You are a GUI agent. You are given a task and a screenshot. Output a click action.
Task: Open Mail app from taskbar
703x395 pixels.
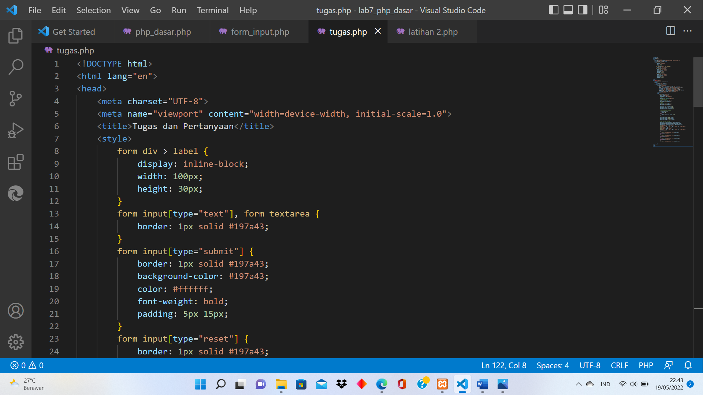[321, 384]
